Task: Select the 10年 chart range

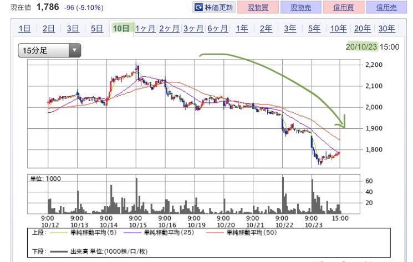Action: point(338,29)
